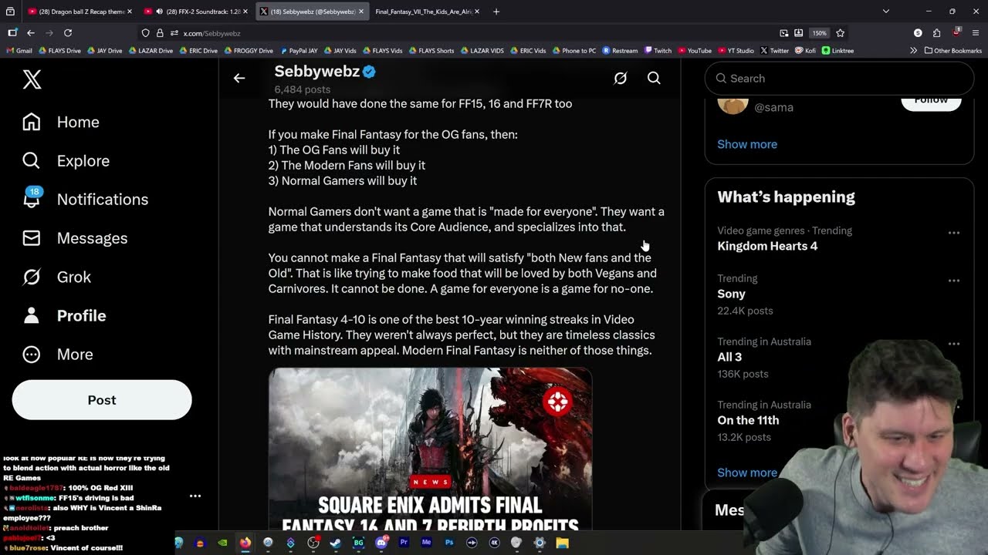Close the Sebbywebz browser tab
This screenshot has width=988, height=555.
(360, 12)
